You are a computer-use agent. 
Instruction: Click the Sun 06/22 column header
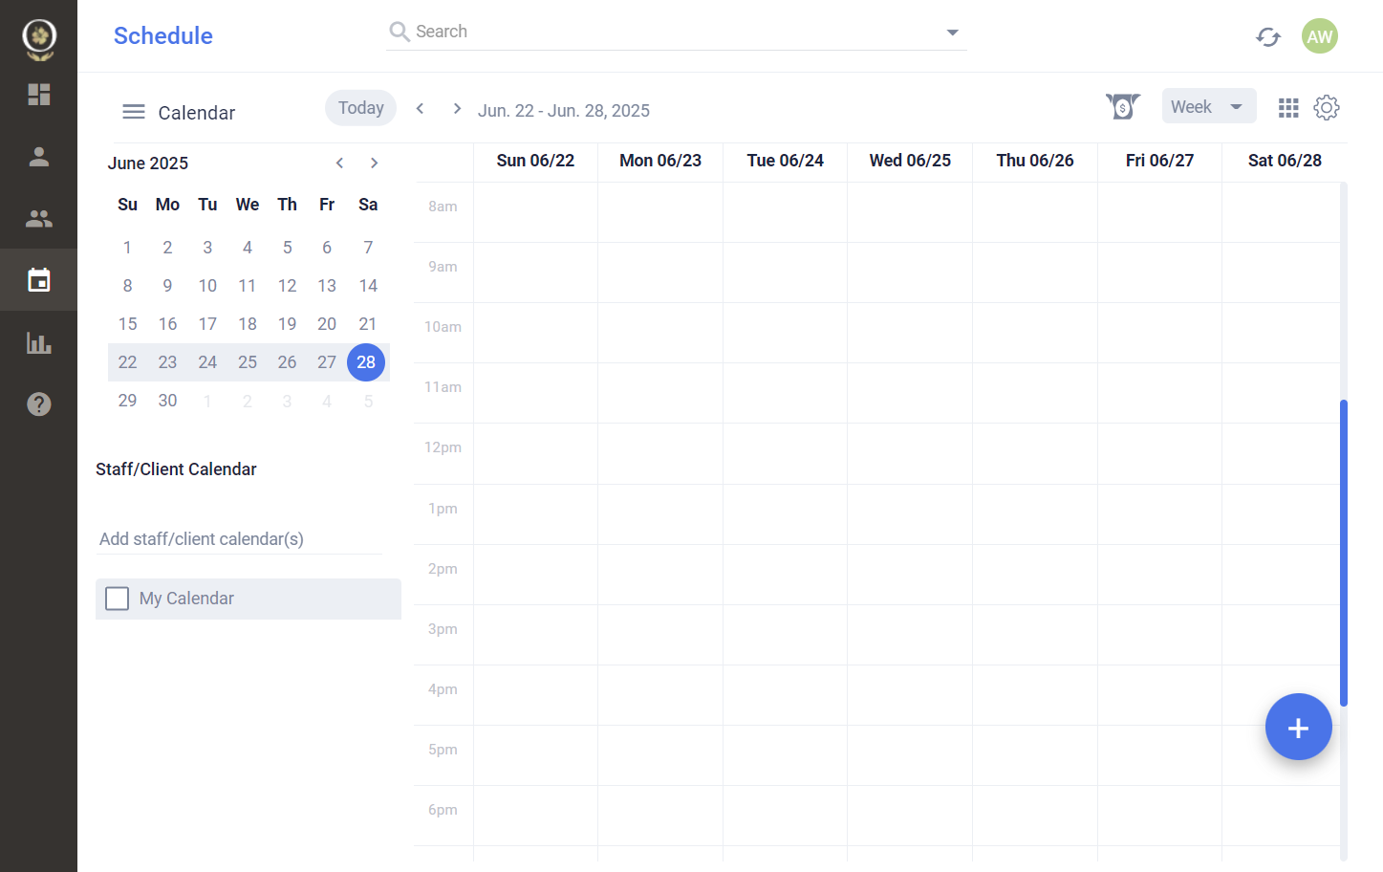[x=535, y=161]
